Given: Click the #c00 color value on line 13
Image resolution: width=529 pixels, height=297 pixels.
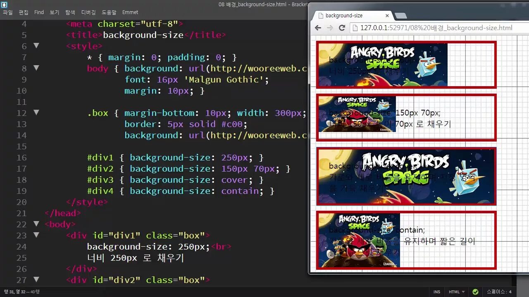Looking at the screenshot, I should point(232,124).
